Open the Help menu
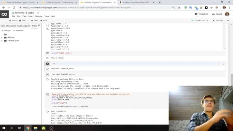The height and width of the screenshot is (131, 233). (x=53, y=16)
